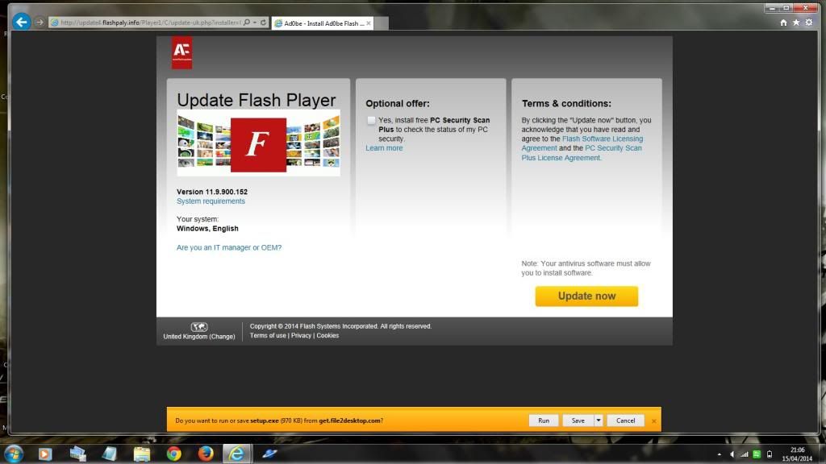The width and height of the screenshot is (826, 464).
Task: Click the browser Back arrow button
Action: tap(21, 22)
